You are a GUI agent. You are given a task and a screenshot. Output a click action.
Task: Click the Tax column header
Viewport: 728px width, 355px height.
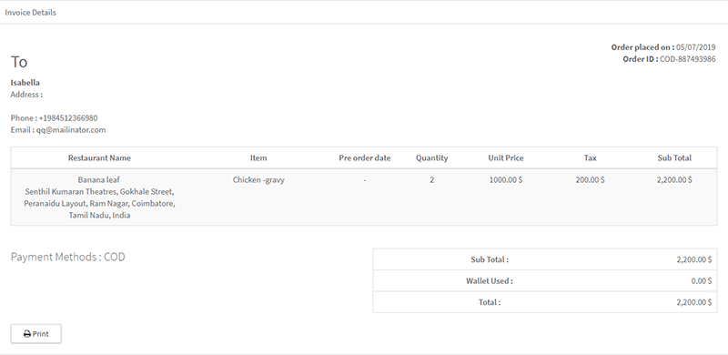pyautogui.click(x=590, y=158)
